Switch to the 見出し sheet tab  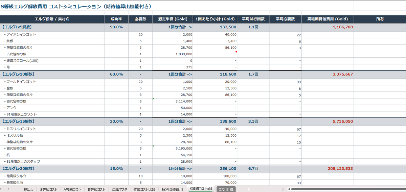28,189
